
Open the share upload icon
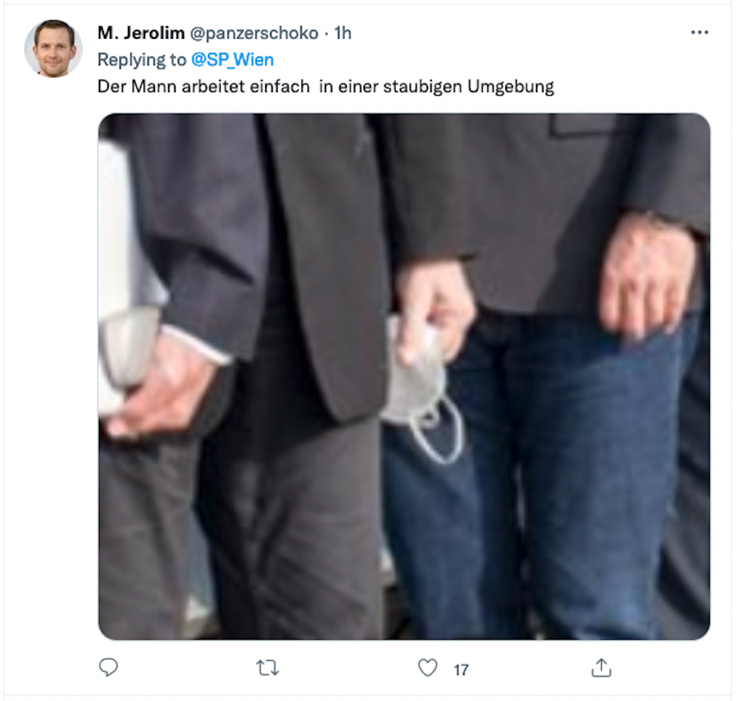tap(601, 667)
